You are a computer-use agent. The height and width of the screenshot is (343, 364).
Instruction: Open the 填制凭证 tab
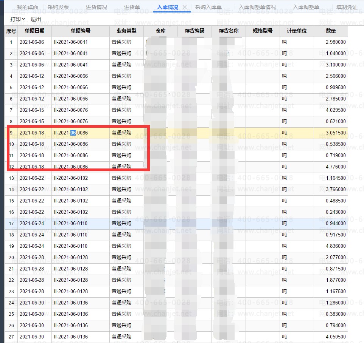pyautogui.click(x=347, y=8)
